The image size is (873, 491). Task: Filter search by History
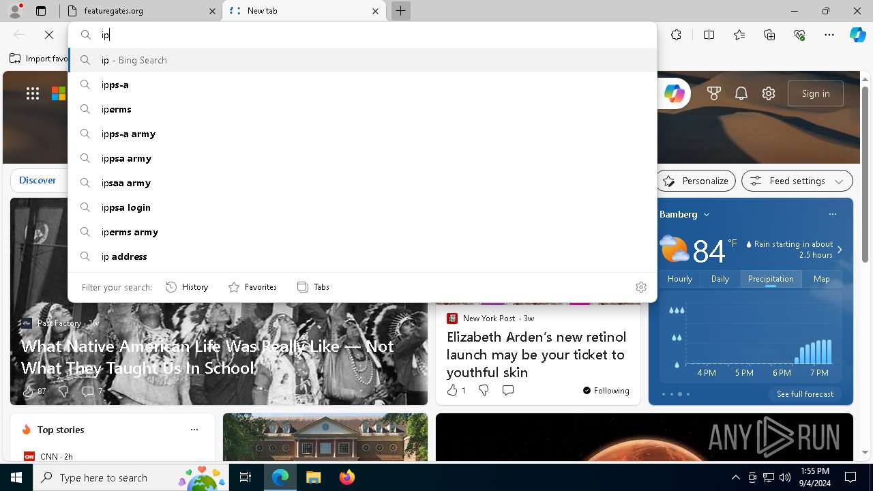point(187,287)
